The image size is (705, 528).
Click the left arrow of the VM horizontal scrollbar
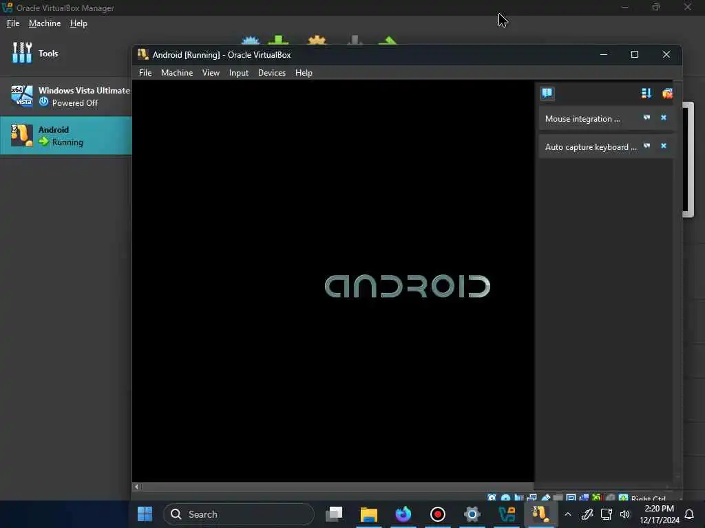[x=136, y=486]
